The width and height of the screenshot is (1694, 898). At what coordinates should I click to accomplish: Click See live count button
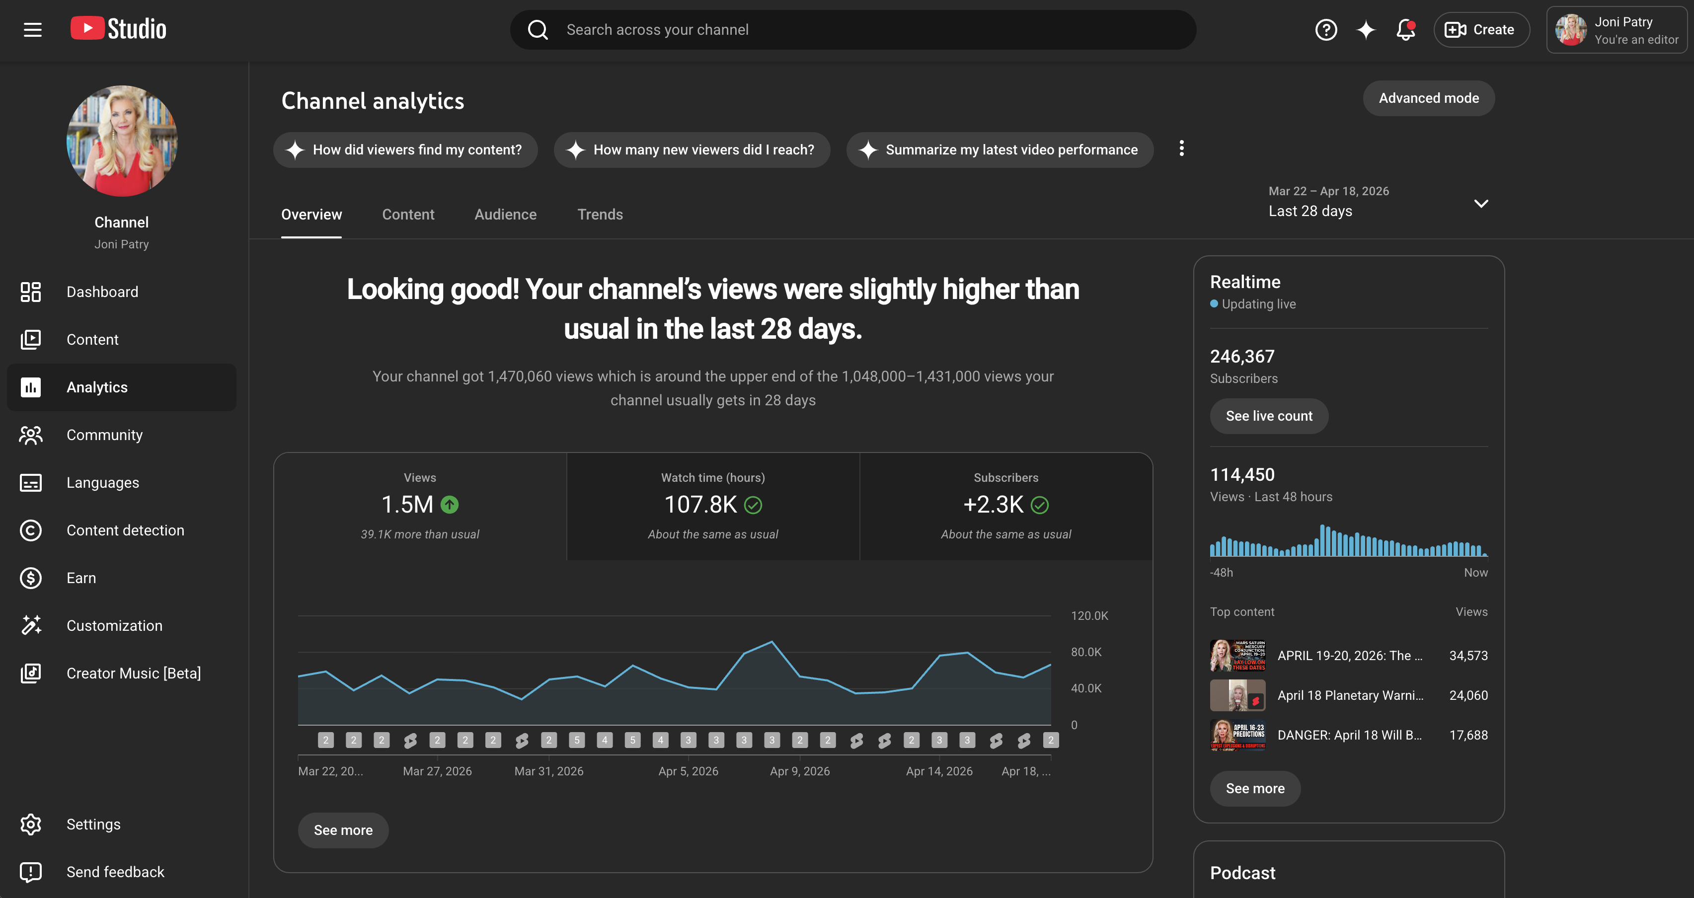pyautogui.click(x=1269, y=416)
